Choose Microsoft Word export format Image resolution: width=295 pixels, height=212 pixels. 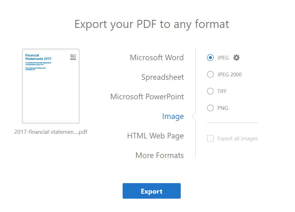[x=157, y=58]
